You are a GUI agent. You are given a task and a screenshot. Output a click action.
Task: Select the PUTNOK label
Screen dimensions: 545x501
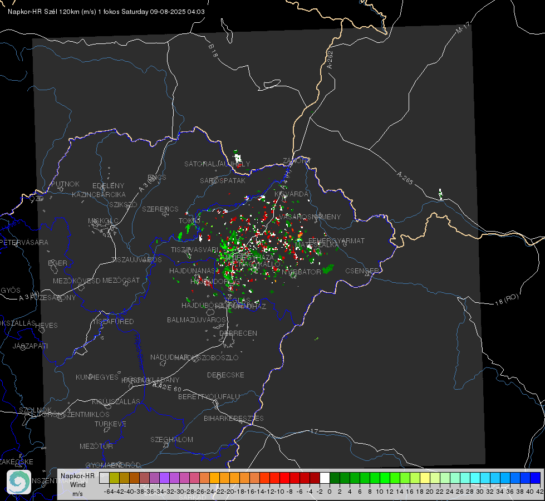[x=65, y=184]
